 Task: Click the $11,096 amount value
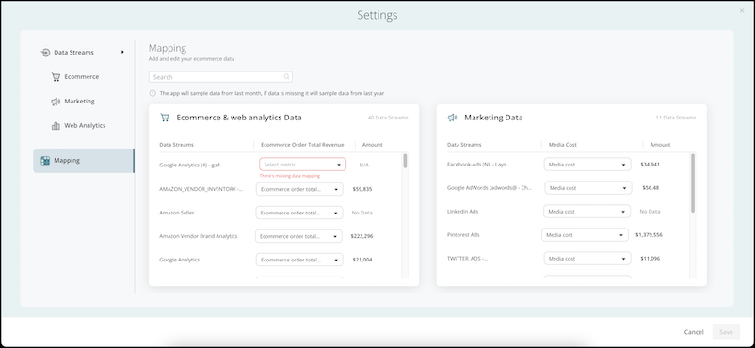click(x=650, y=259)
